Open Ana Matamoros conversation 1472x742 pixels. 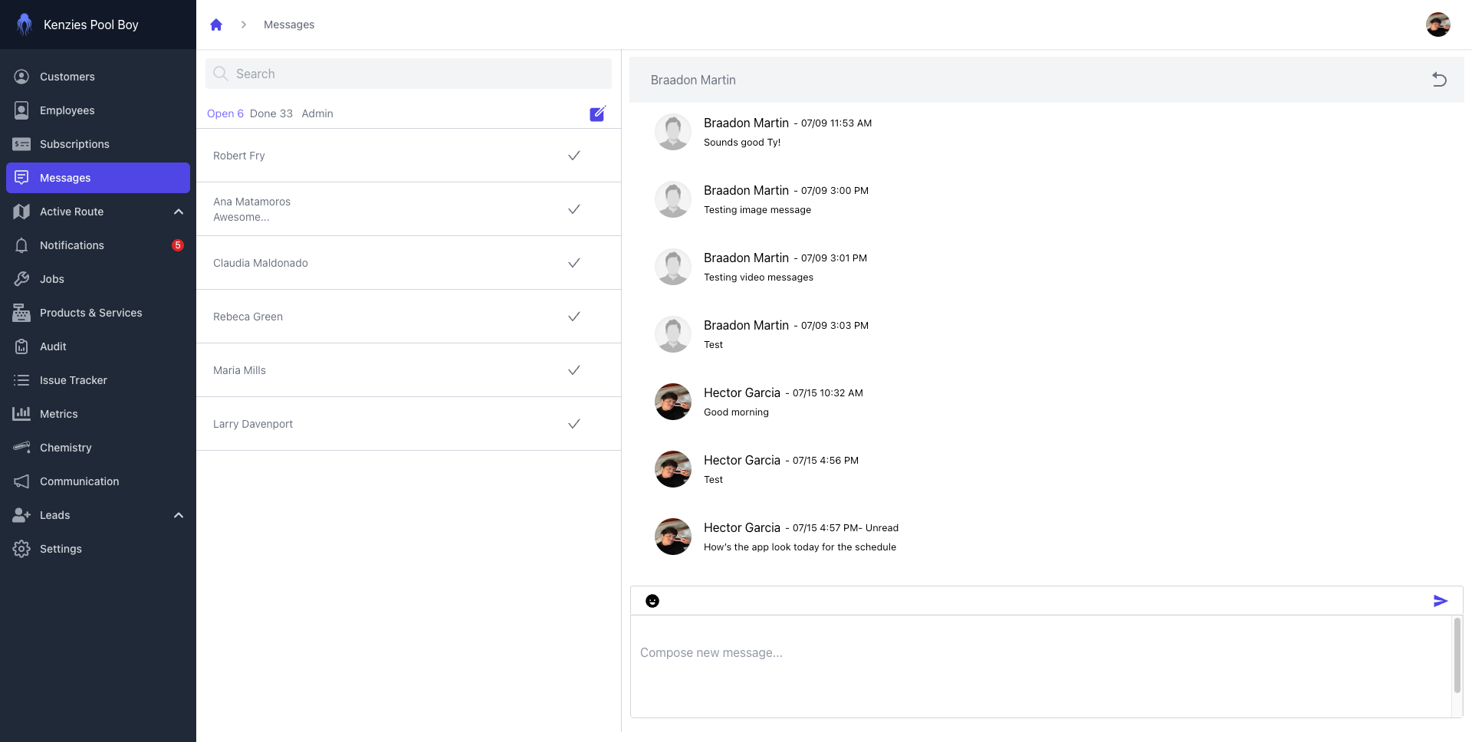(251, 208)
